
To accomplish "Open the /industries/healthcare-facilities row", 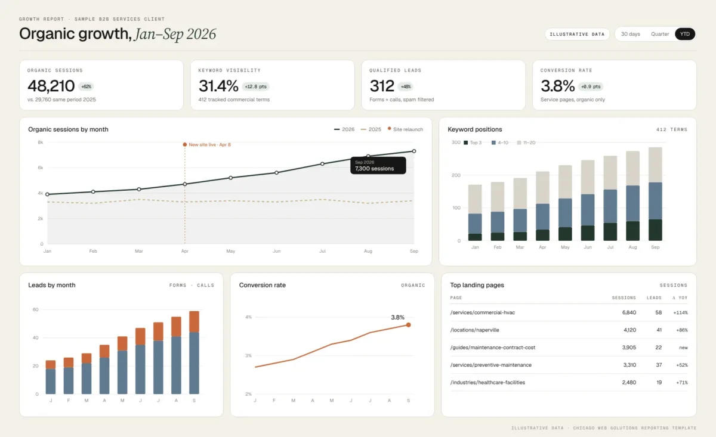I will click(569, 382).
